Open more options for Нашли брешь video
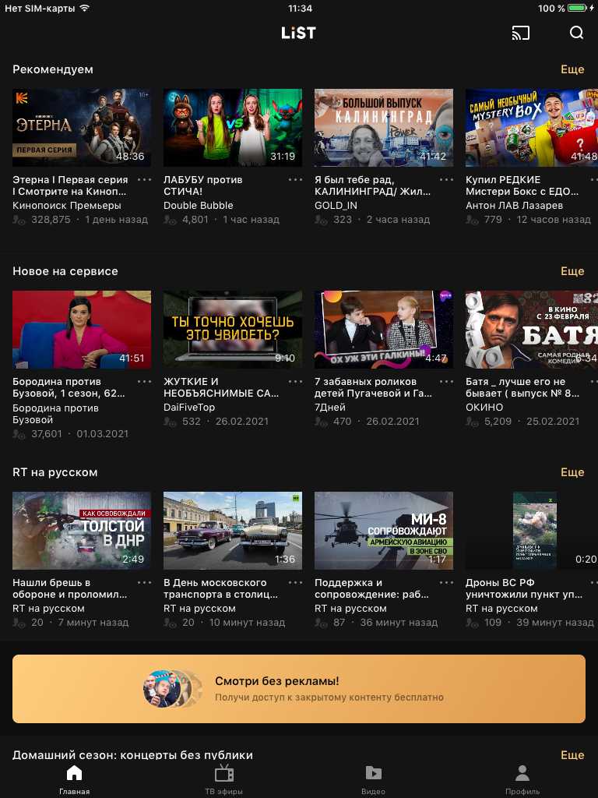This screenshot has height=798, width=598. coord(144,583)
